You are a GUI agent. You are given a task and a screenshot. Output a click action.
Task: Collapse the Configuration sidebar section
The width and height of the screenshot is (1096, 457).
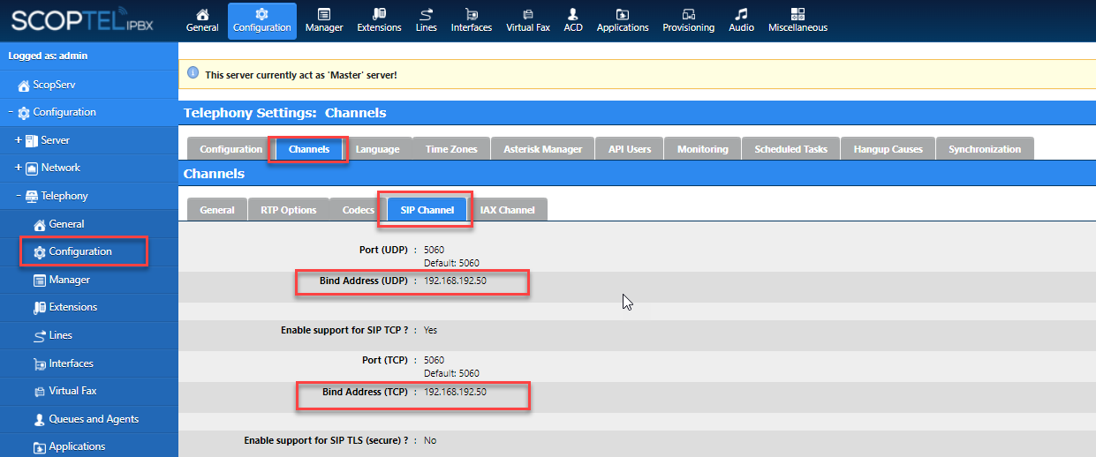coord(11,112)
